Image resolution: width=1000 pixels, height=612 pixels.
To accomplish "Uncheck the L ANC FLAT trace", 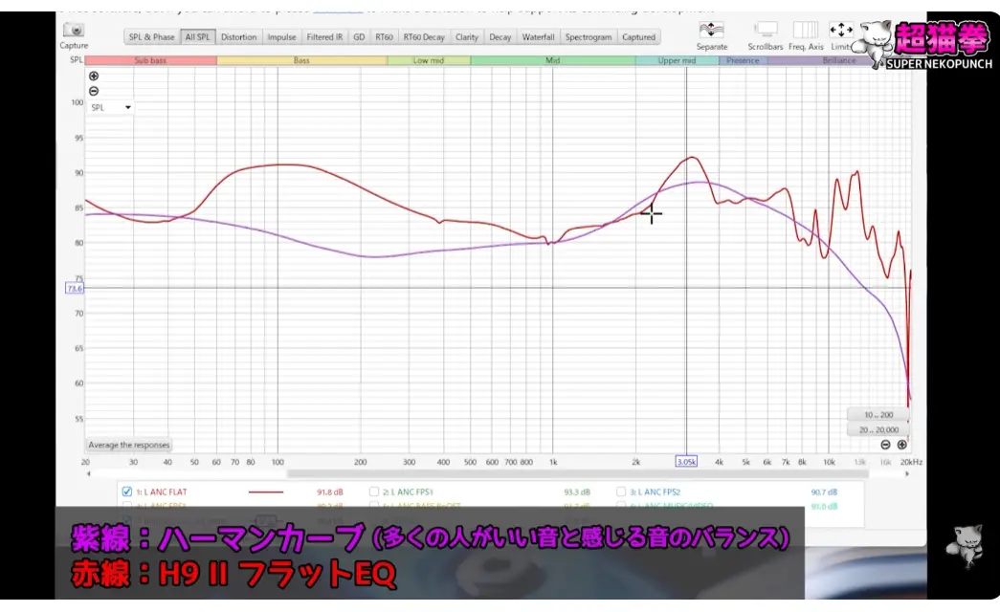I will click(x=127, y=492).
